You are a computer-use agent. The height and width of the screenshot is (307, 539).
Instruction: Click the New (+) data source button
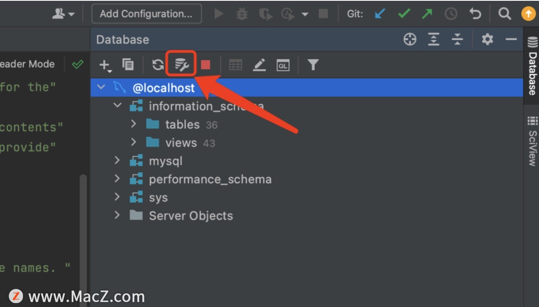(105, 65)
